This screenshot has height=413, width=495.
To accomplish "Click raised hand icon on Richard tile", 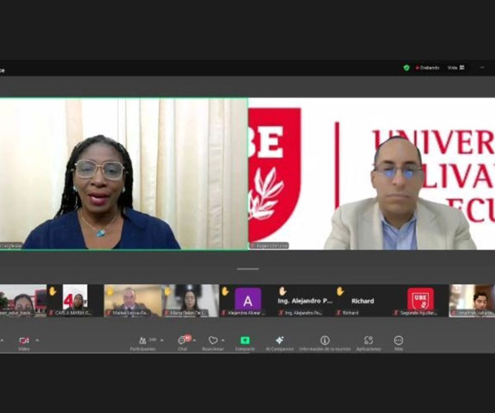I will 340,291.
